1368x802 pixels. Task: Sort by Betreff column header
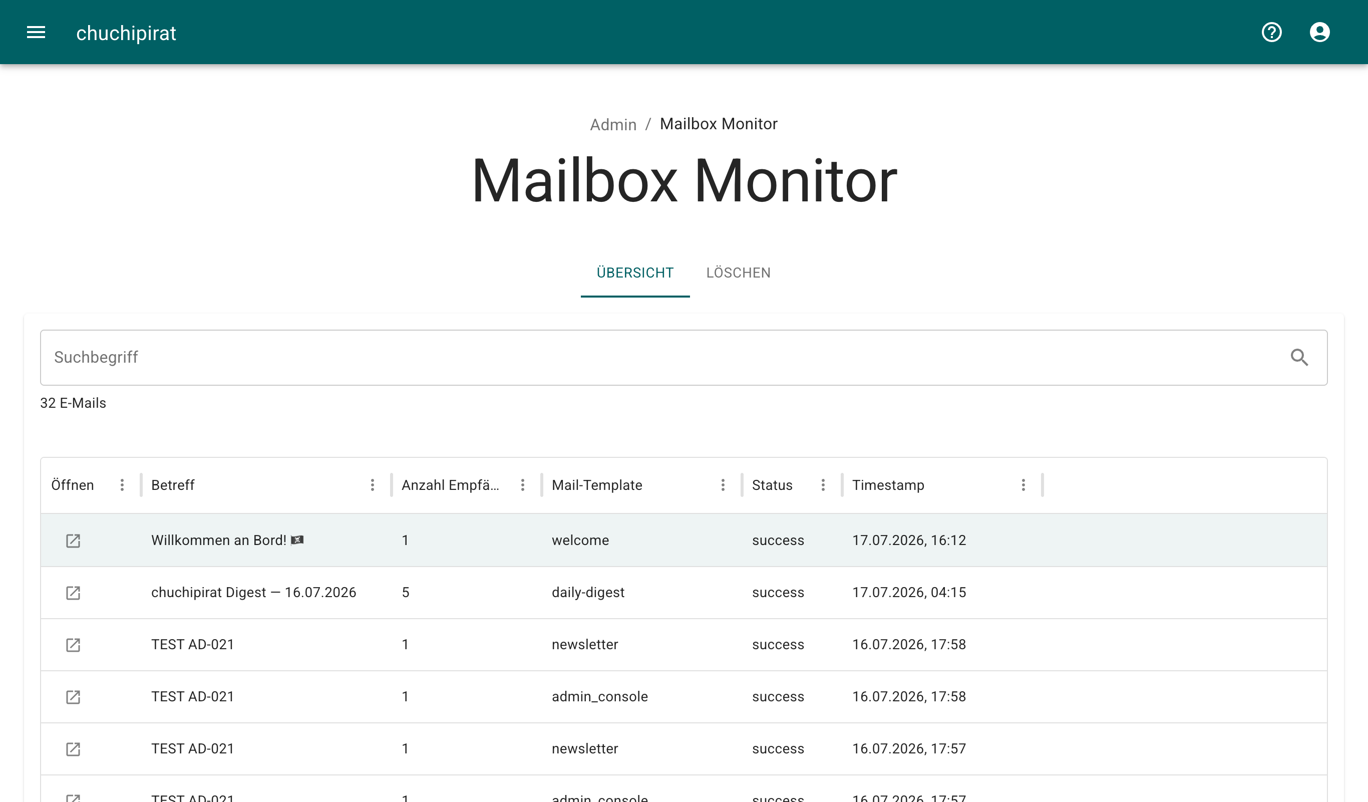173,485
